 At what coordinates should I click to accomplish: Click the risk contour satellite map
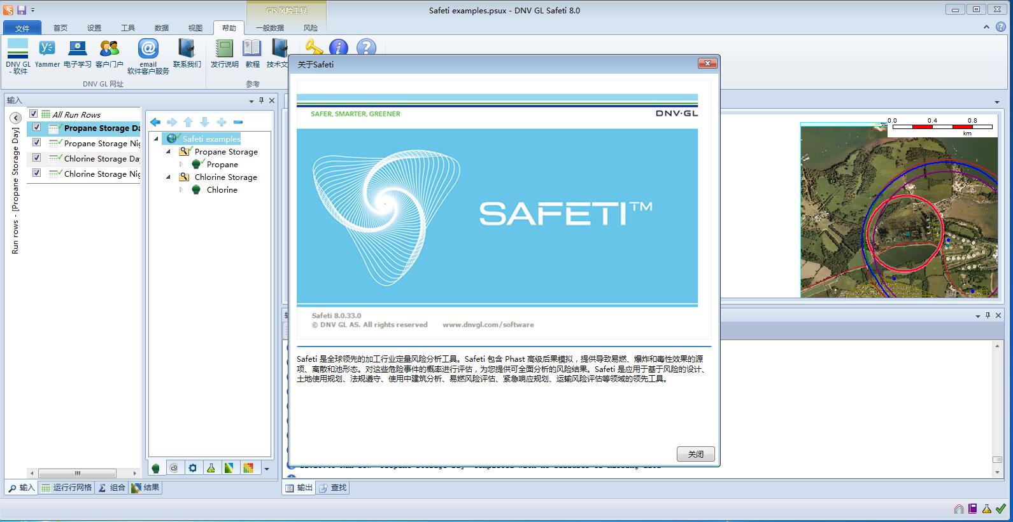tap(899, 210)
